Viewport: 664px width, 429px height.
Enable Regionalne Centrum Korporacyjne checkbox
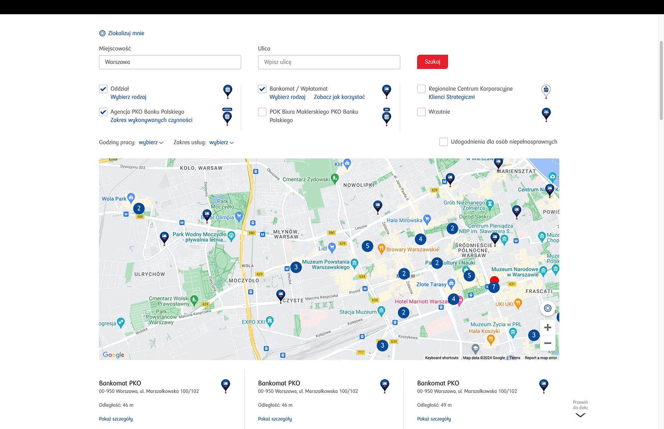pyautogui.click(x=421, y=89)
